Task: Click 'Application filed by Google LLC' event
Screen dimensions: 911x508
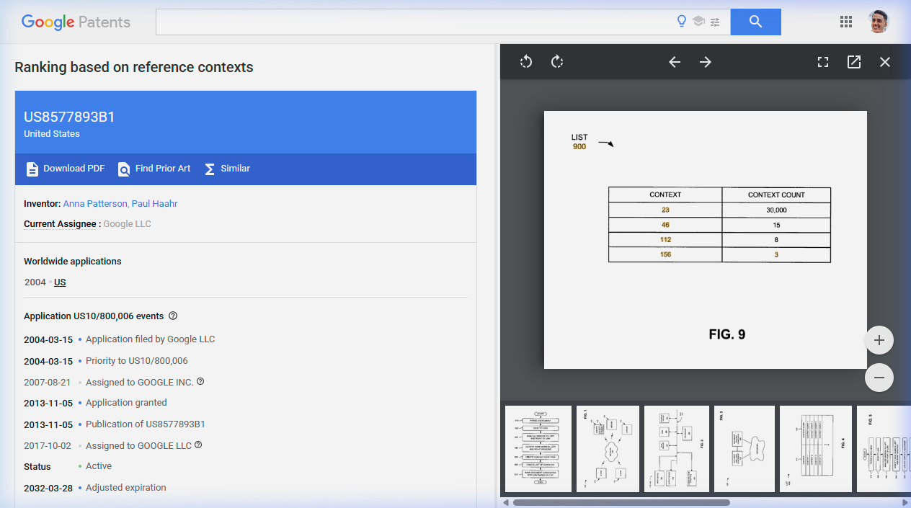Action: pyautogui.click(x=151, y=339)
